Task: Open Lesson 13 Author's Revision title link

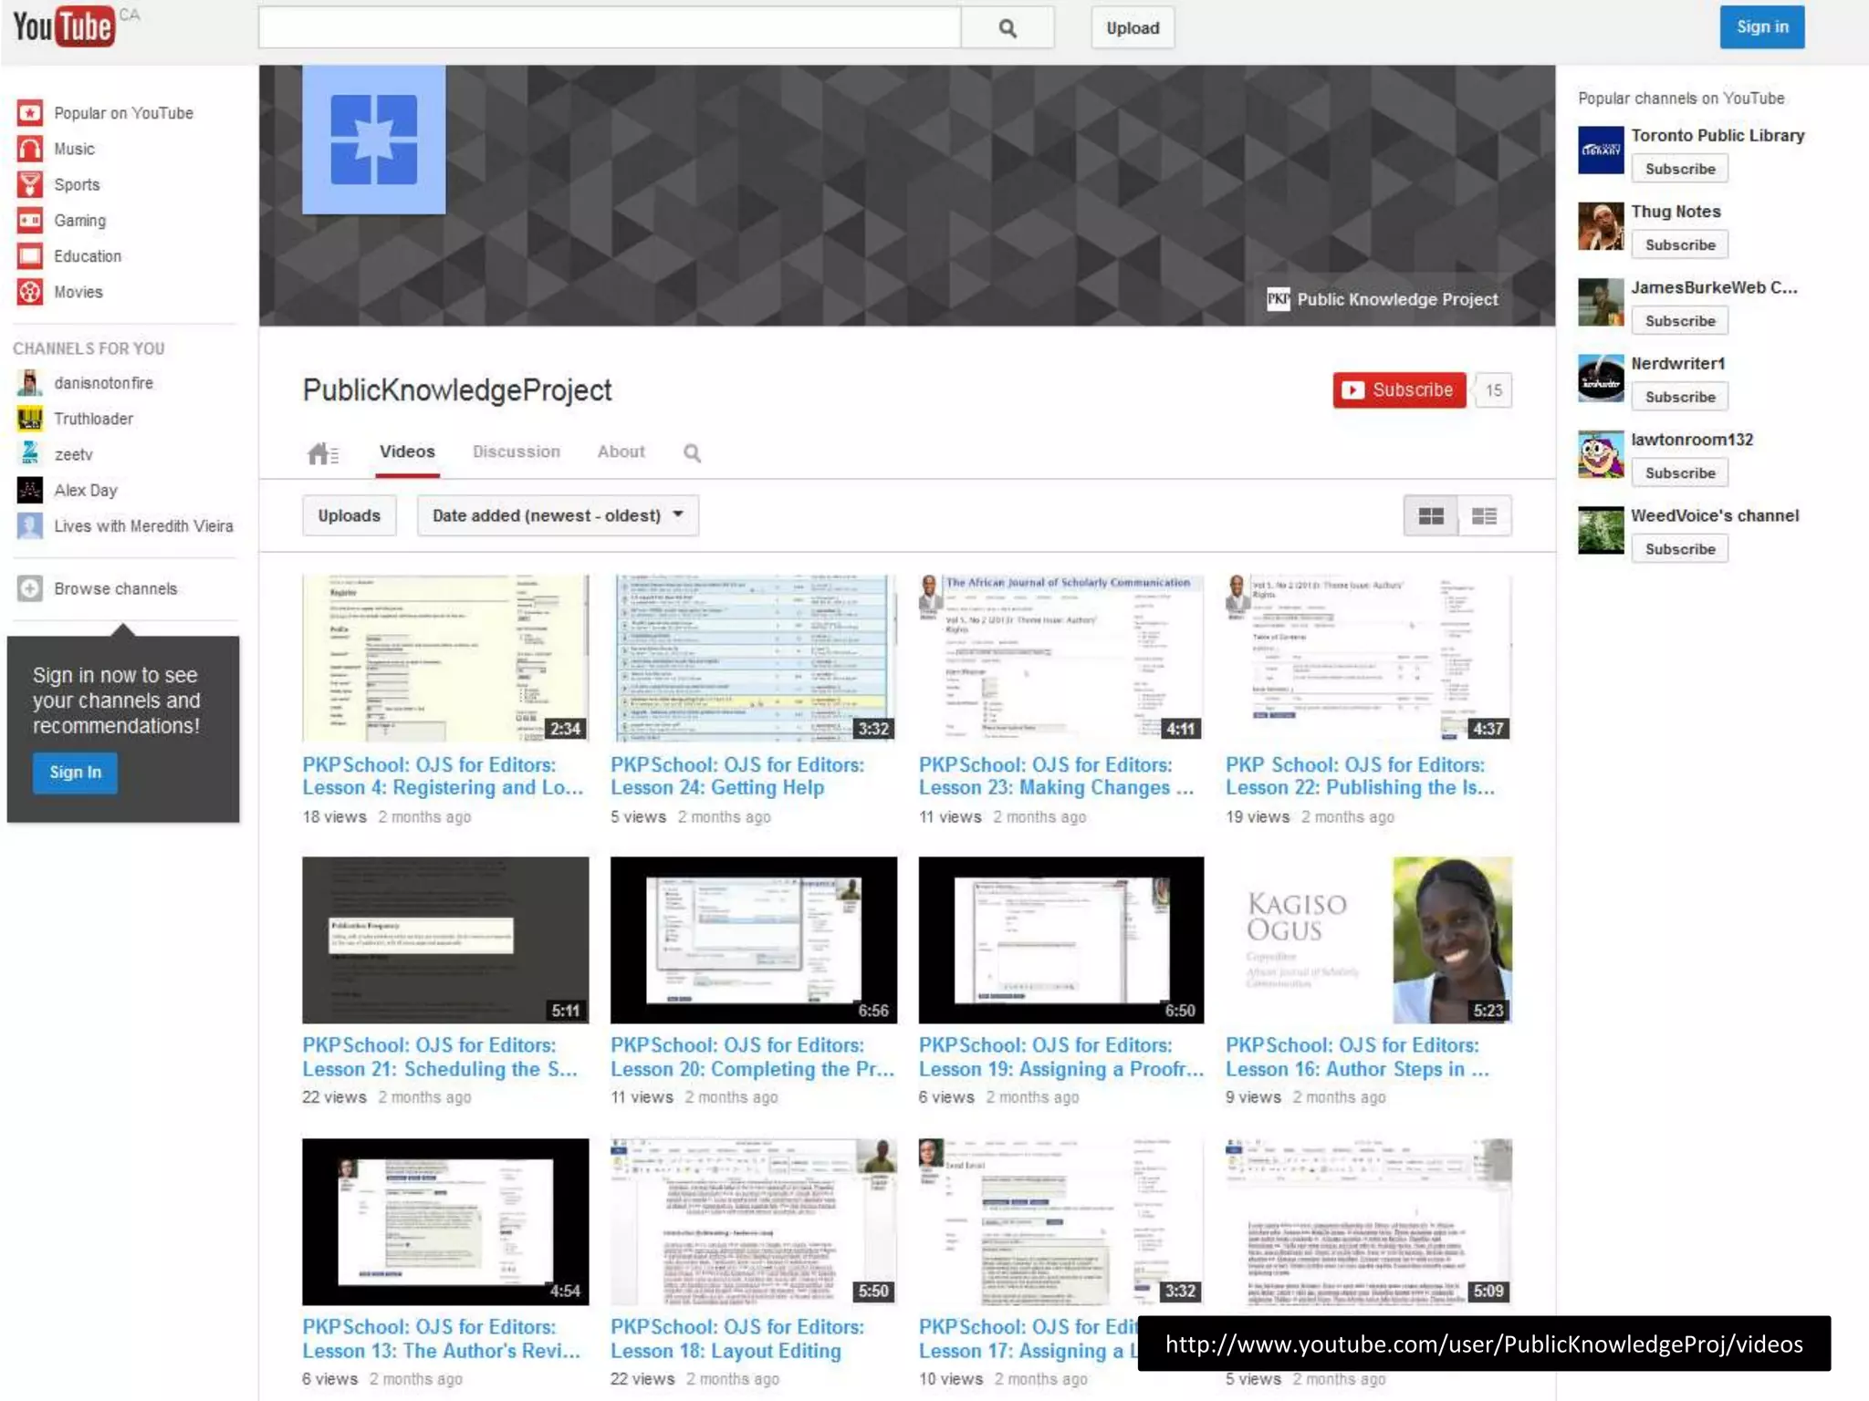Action: click(442, 1339)
